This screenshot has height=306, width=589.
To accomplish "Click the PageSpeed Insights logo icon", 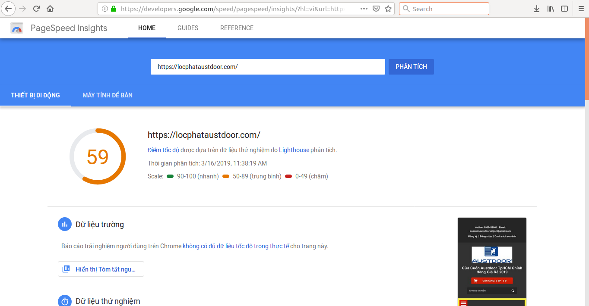I will click(17, 28).
